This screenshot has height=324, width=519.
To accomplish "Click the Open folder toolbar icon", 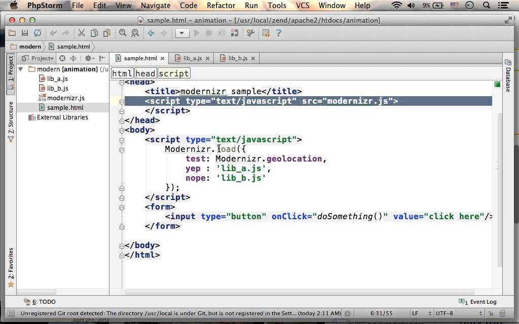I will (12, 33).
